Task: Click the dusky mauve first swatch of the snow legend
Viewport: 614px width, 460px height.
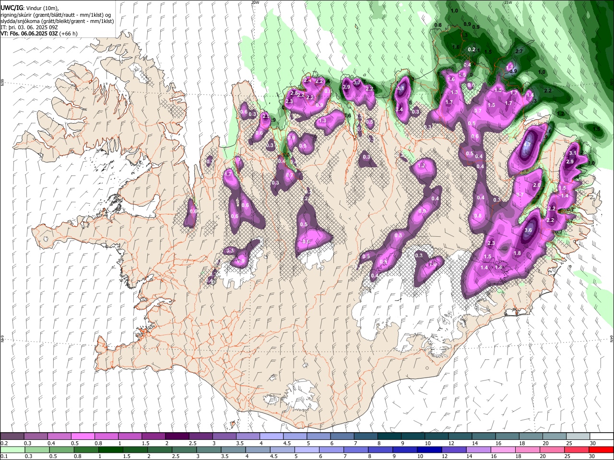Action: pyautogui.click(x=12, y=437)
